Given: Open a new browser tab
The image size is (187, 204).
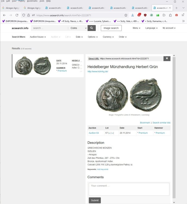Looking at the screenshot, I should (176, 8).
